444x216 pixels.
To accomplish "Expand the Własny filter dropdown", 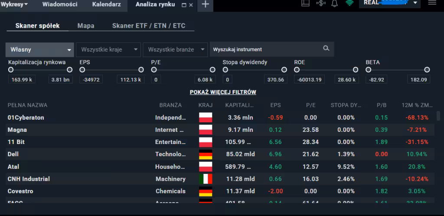I will click(x=39, y=49).
